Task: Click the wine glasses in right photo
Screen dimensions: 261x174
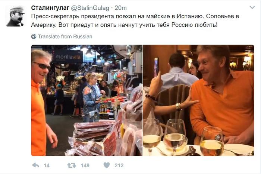Action: [183, 138]
